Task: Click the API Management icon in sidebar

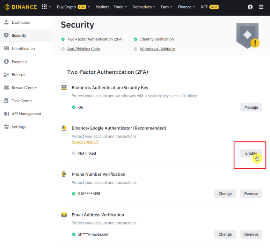Action: pyautogui.click(x=6, y=114)
